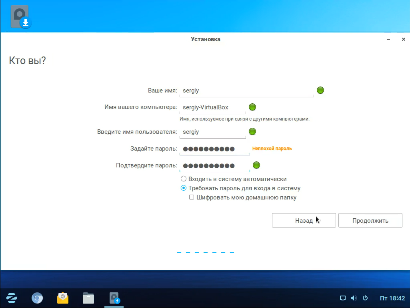The height and width of the screenshot is (308, 410).
Task: Click the display tray icon
Action: 342,298
